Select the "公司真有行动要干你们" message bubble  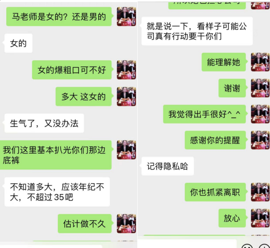coord(197,31)
